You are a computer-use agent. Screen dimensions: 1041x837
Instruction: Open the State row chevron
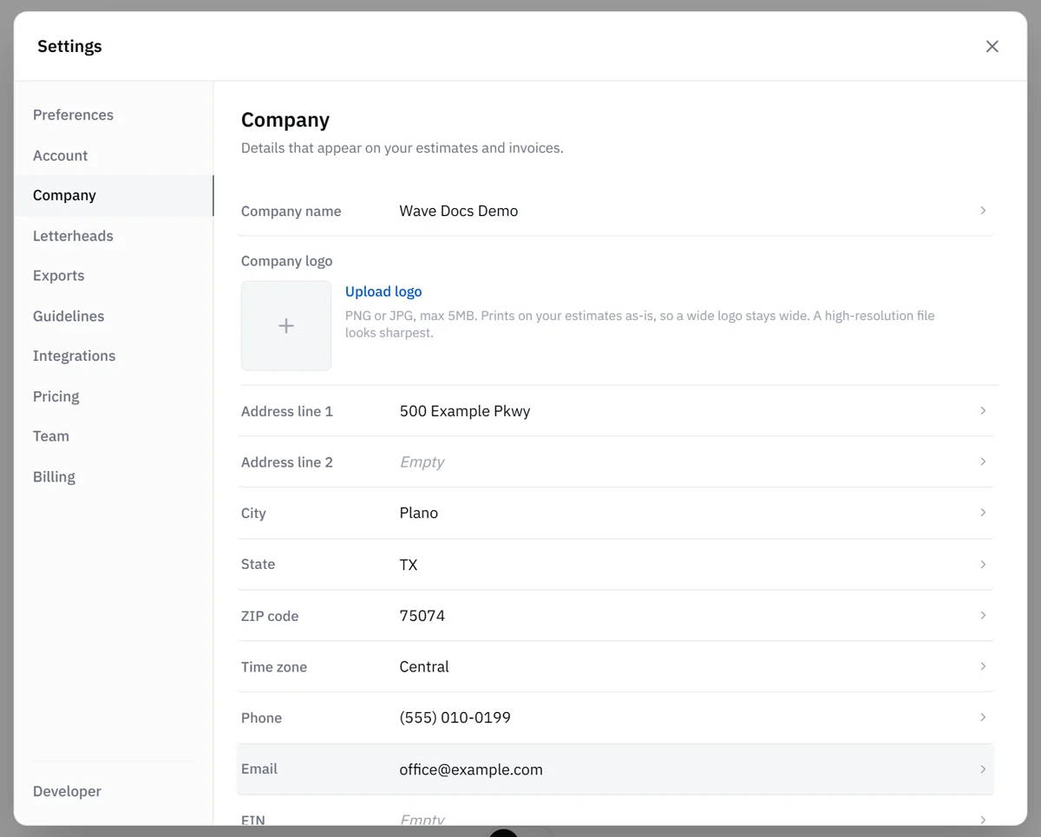tap(983, 565)
